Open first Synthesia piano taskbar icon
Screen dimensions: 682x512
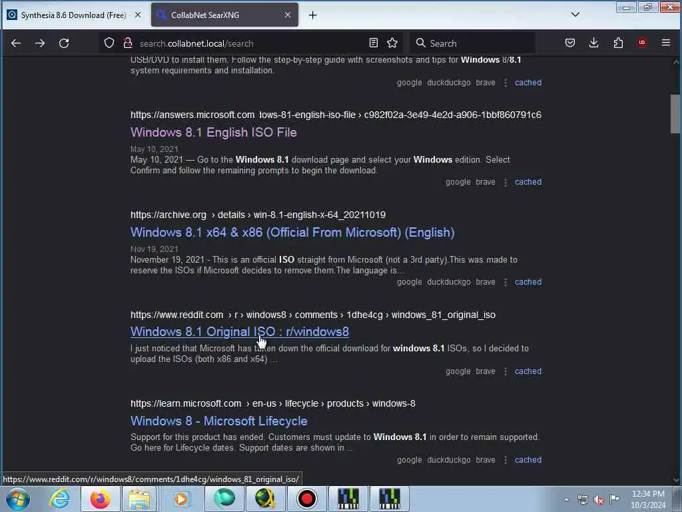point(348,499)
